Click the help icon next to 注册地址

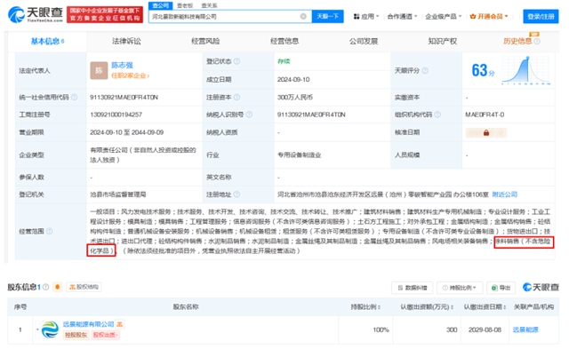237,194
